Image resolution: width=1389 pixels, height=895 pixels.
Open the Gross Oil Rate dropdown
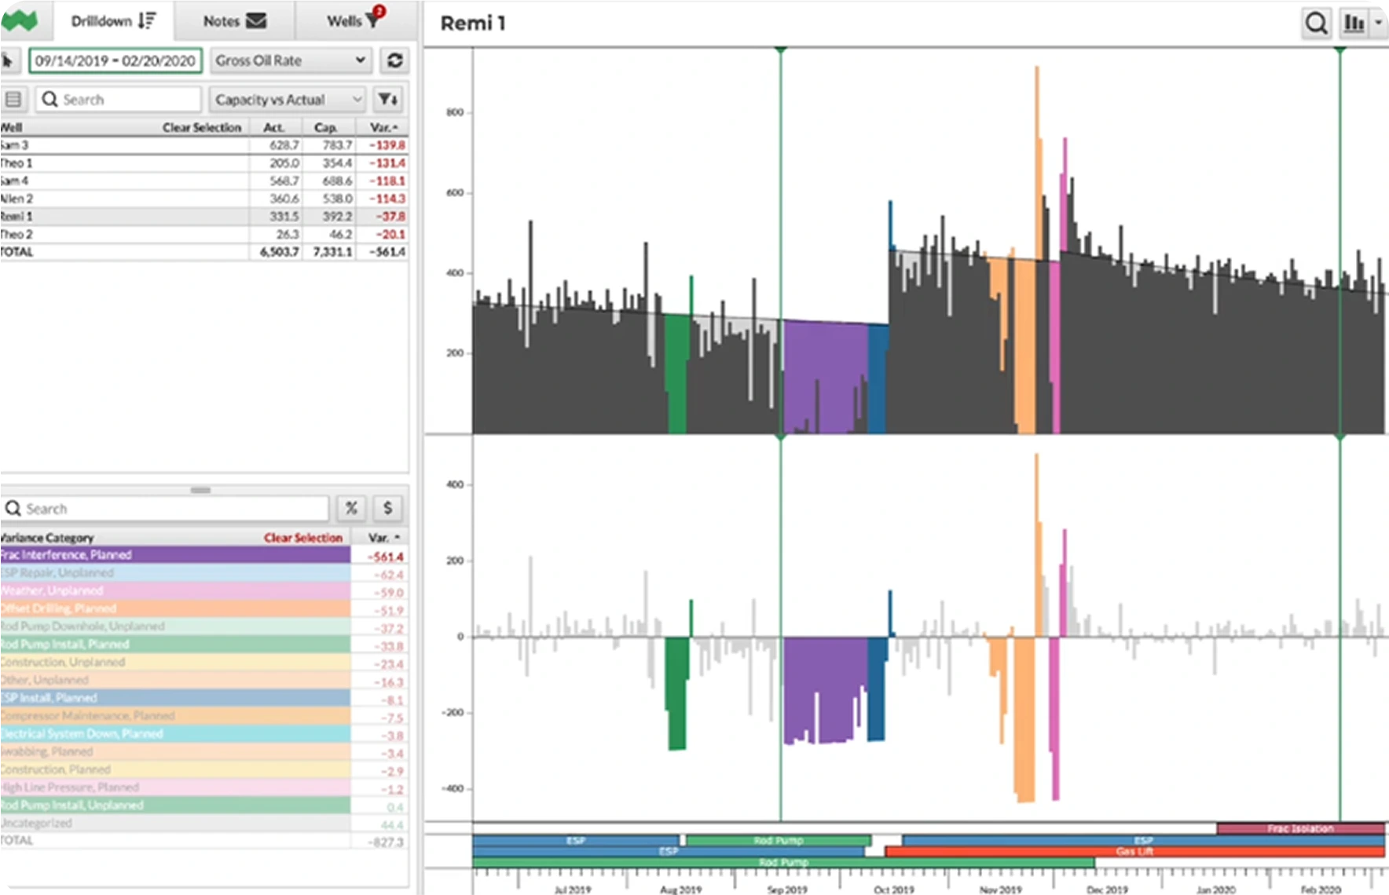point(289,60)
